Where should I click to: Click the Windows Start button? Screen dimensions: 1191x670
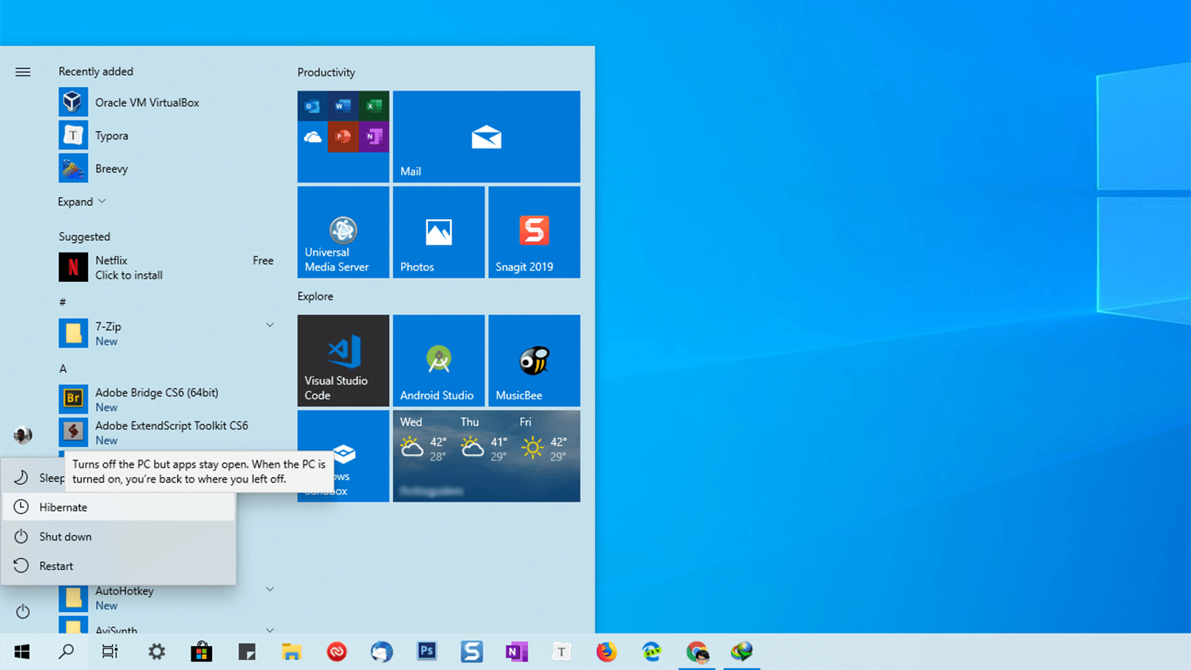(22, 652)
